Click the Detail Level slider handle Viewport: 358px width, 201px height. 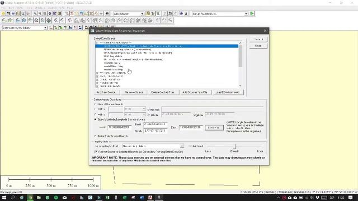(x=235, y=146)
